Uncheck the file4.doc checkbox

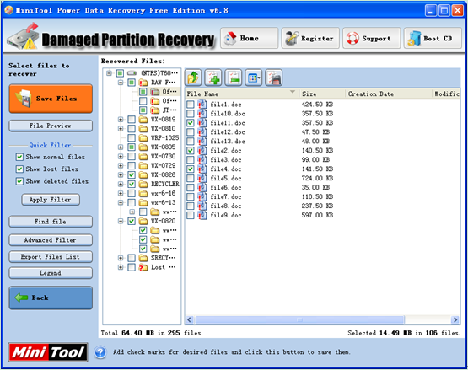[190, 169]
